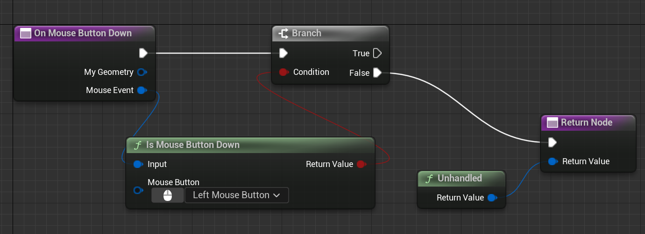Click the mouse key selector icon

pyautogui.click(x=168, y=195)
